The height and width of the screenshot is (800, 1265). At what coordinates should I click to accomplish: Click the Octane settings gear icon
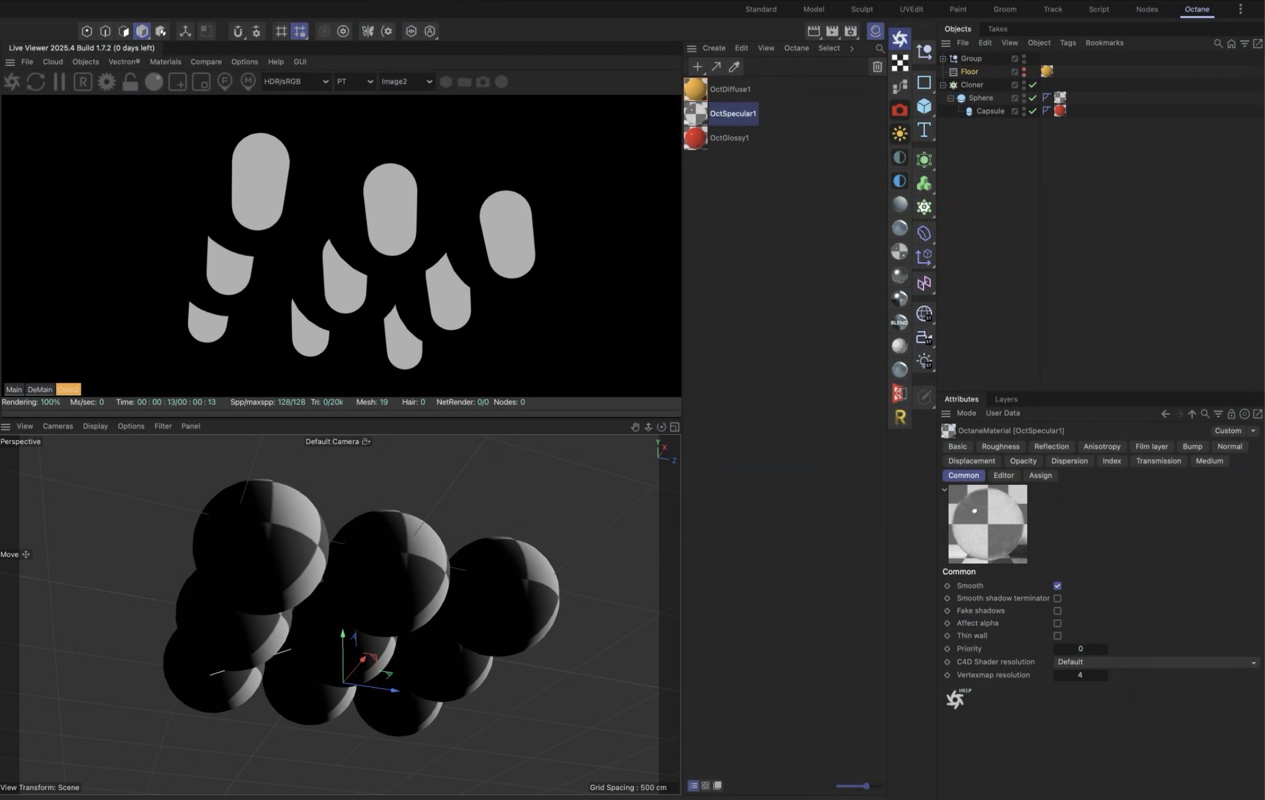pyautogui.click(x=106, y=82)
